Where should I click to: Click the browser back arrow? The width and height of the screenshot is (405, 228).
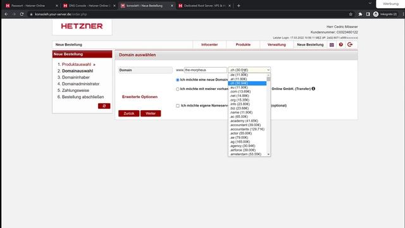(6, 14)
